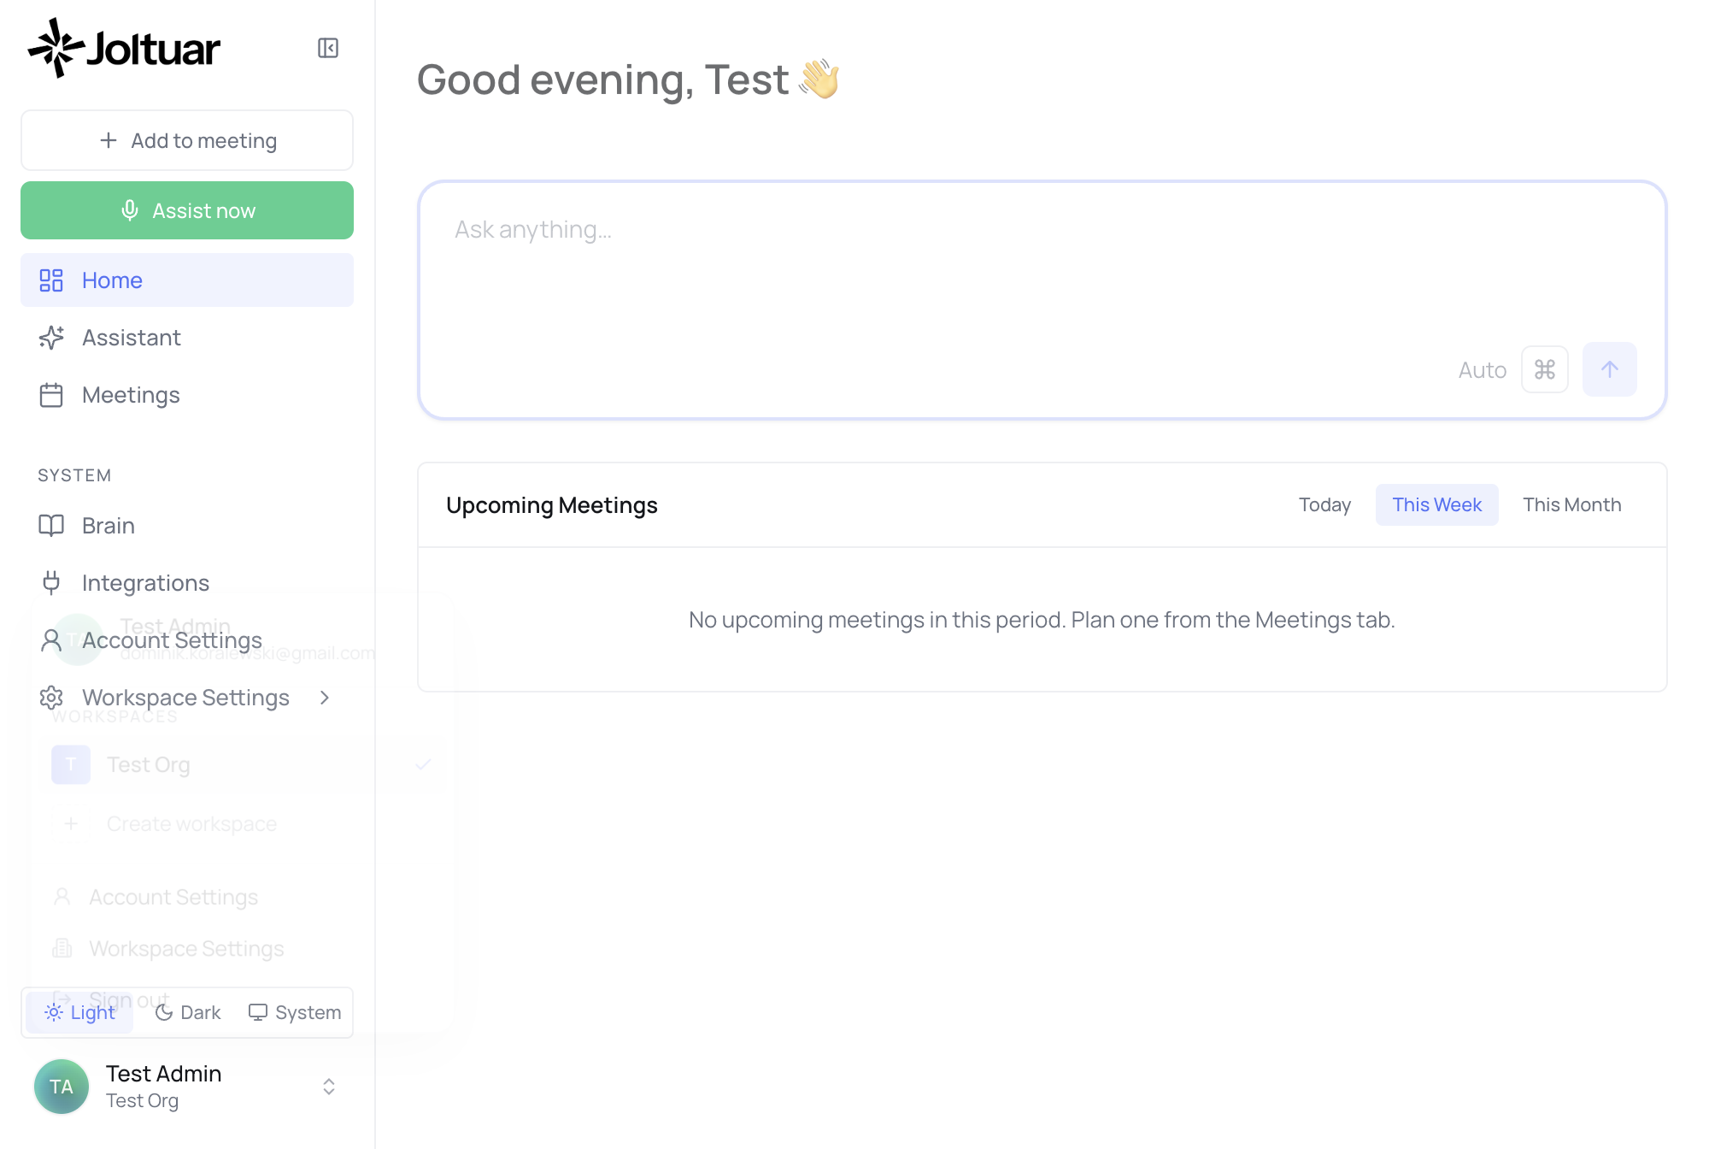The height and width of the screenshot is (1149, 1709).
Task: Go to Meetings
Action: coord(187,395)
